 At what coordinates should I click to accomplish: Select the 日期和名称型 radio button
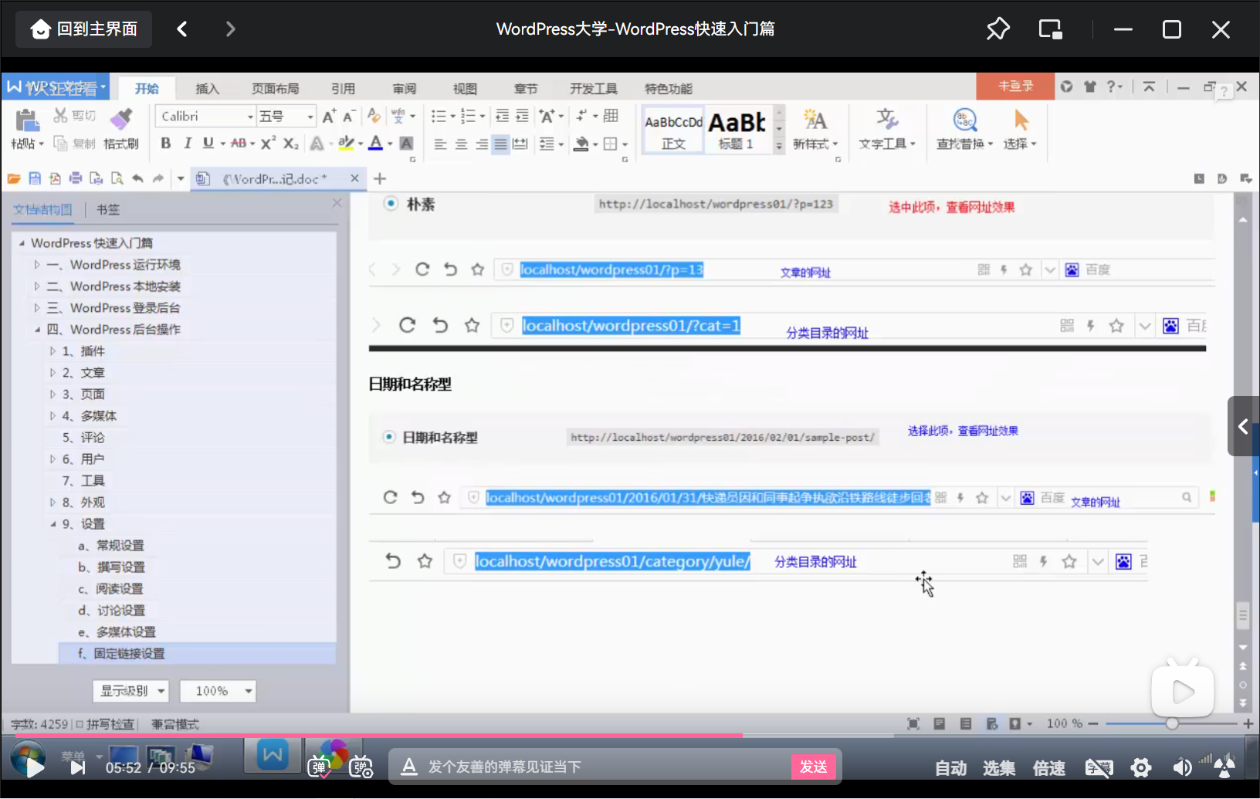point(389,437)
